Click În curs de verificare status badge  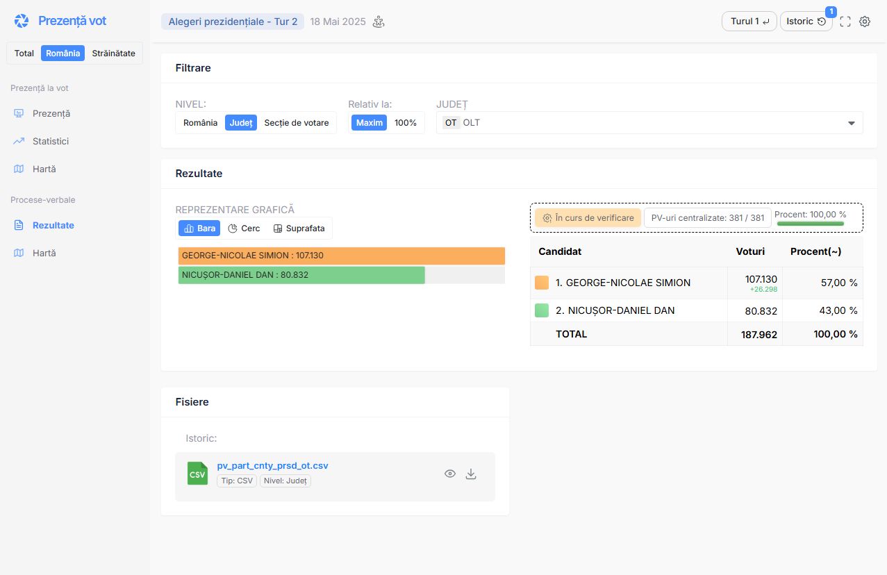(x=588, y=218)
